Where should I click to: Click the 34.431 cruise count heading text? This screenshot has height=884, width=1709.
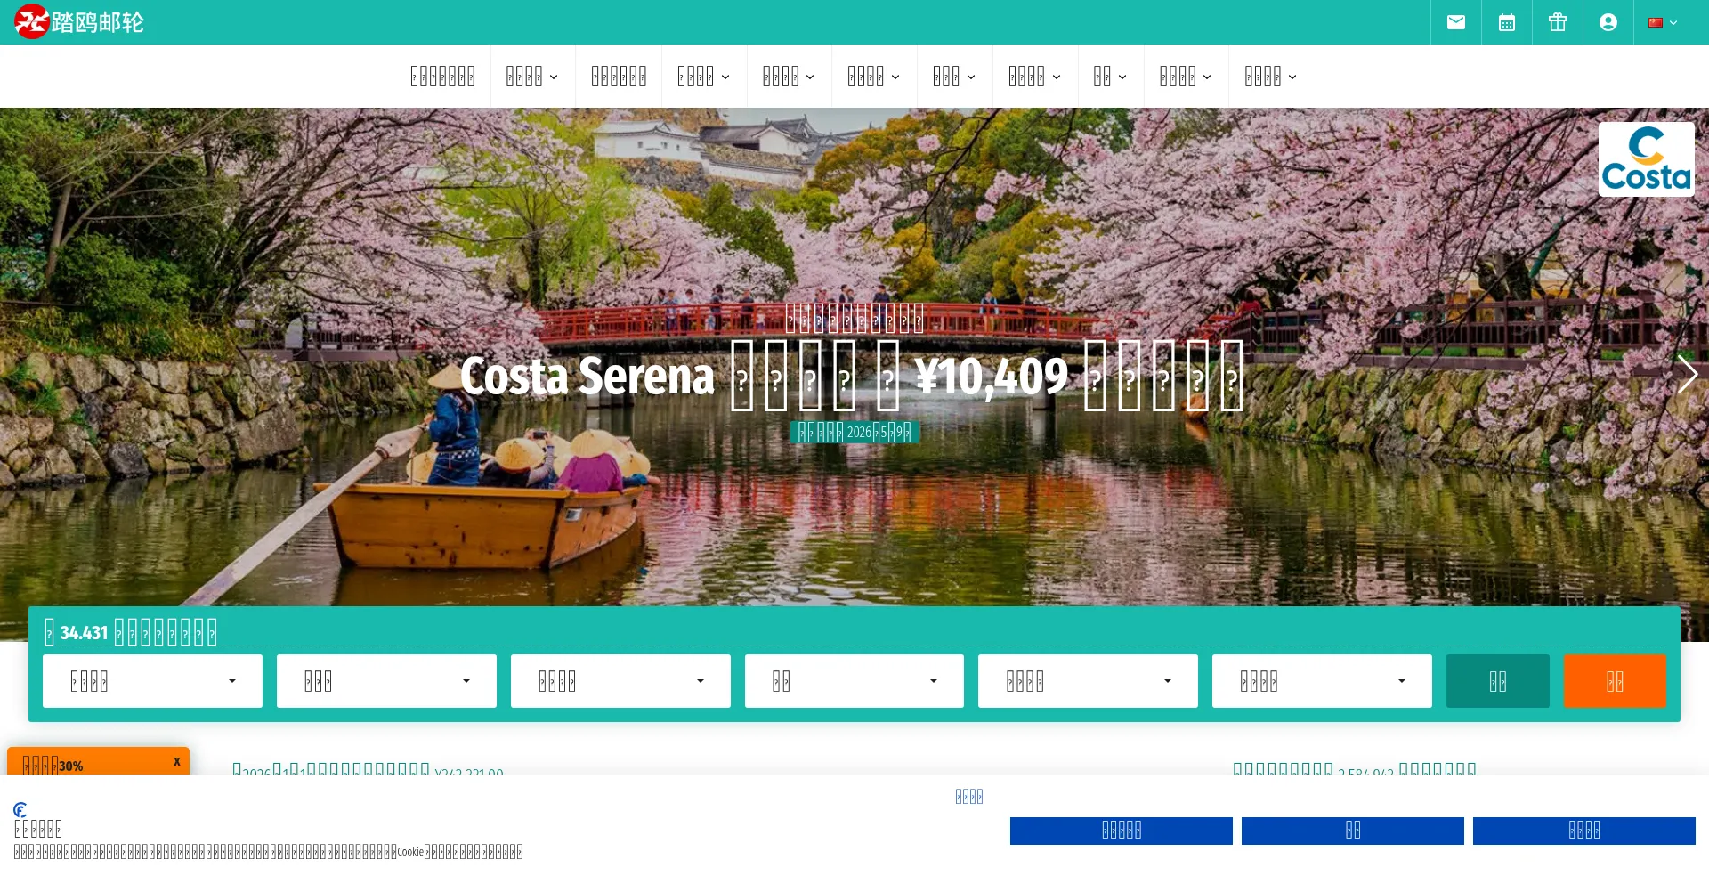[x=131, y=633]
